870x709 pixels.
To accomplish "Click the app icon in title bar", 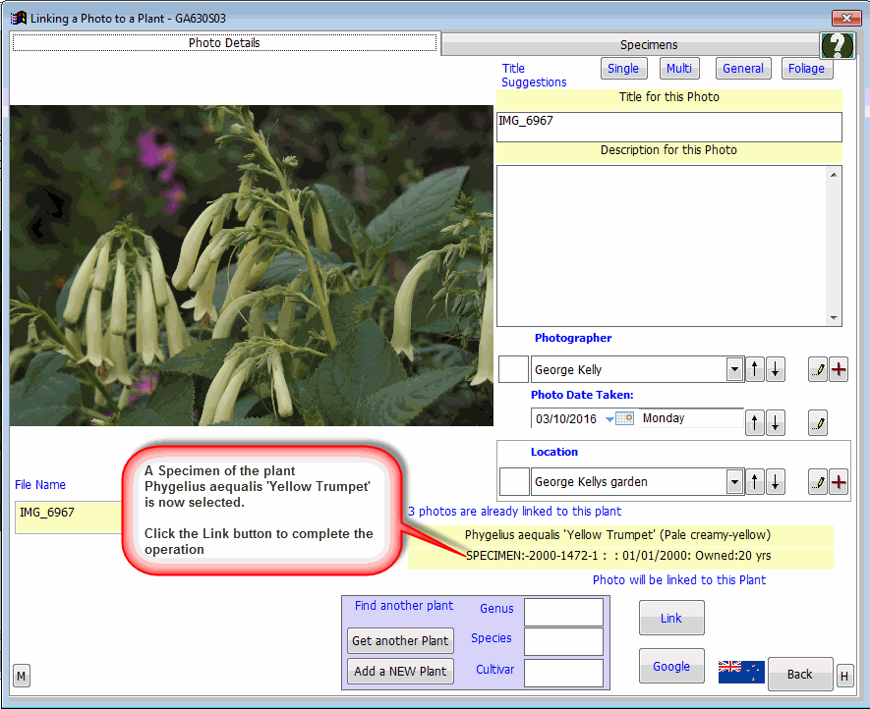I will 19,19.
